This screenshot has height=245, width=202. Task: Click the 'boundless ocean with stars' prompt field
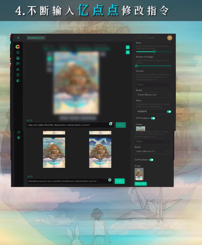(x=70, y=181)
